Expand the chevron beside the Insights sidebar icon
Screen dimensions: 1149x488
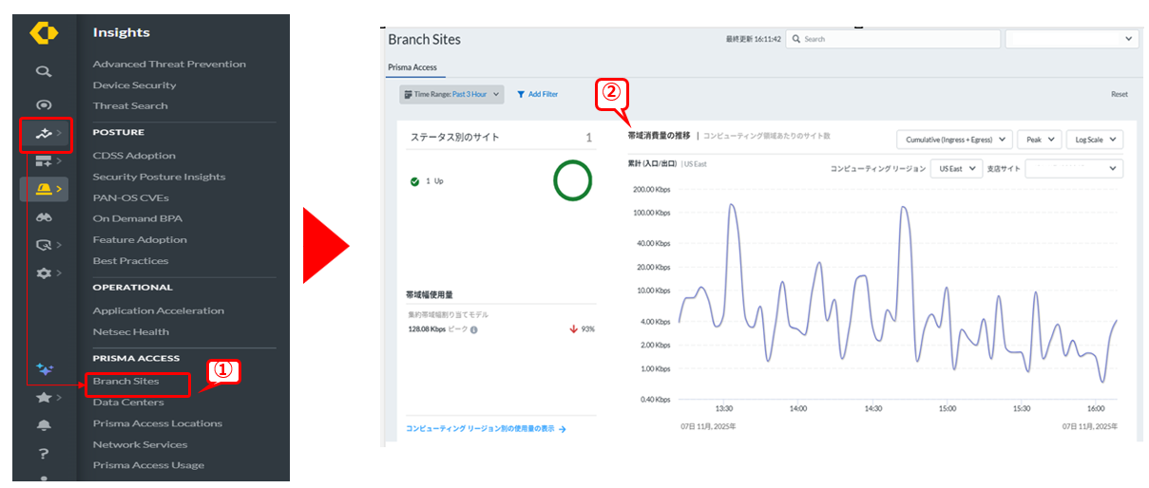tap(59, 134)
